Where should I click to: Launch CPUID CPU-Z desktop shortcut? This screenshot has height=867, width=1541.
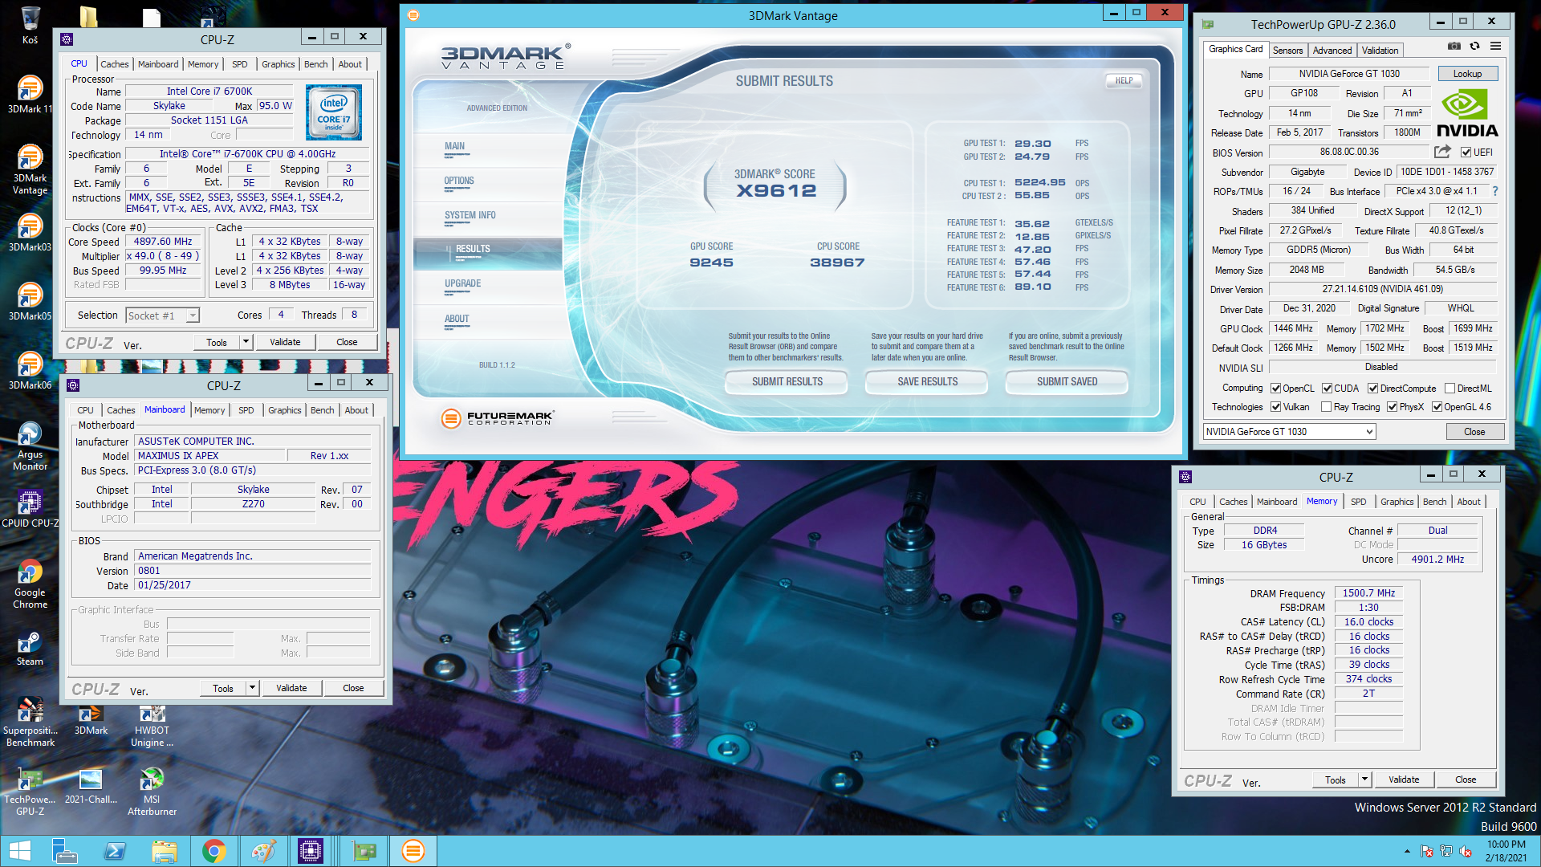tap(30, 508)
